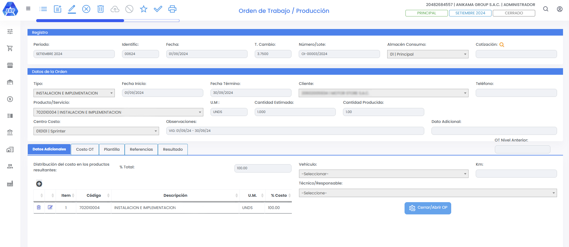Open the Técnico/Responsable dropdown

click(428, 193)
